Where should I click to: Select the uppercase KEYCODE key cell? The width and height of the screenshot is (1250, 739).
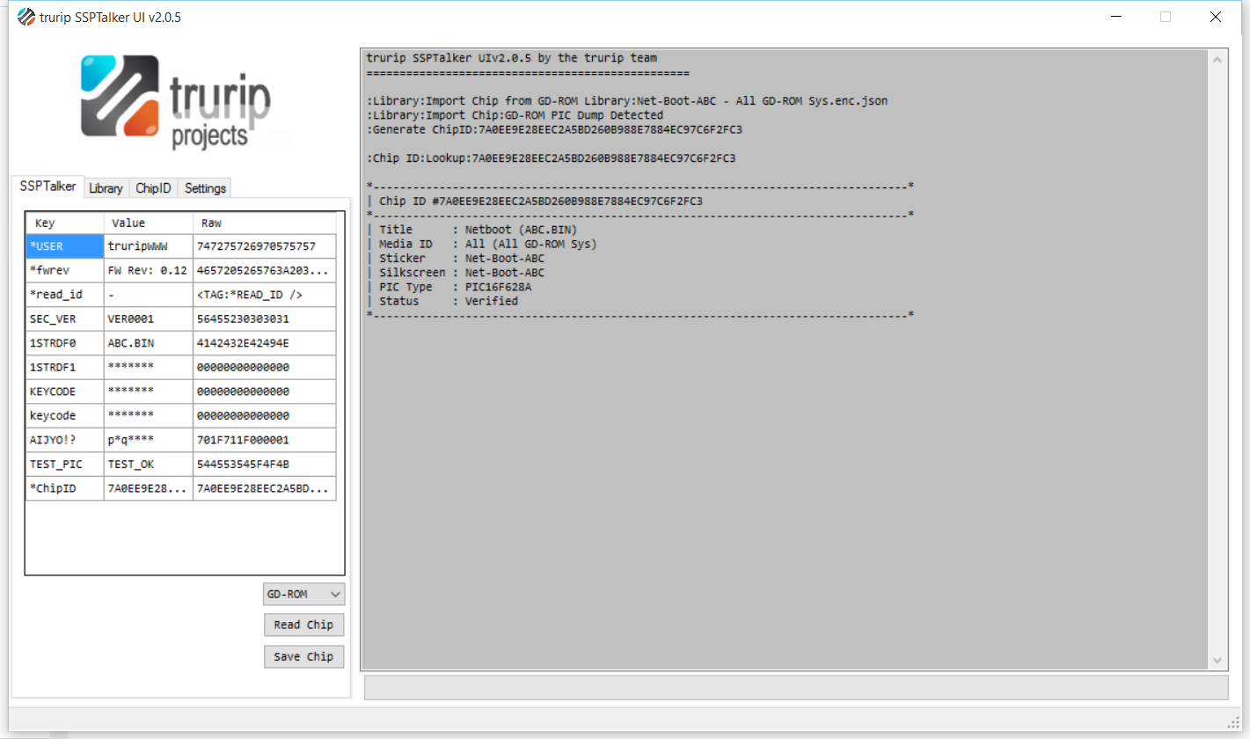(65, 391)
